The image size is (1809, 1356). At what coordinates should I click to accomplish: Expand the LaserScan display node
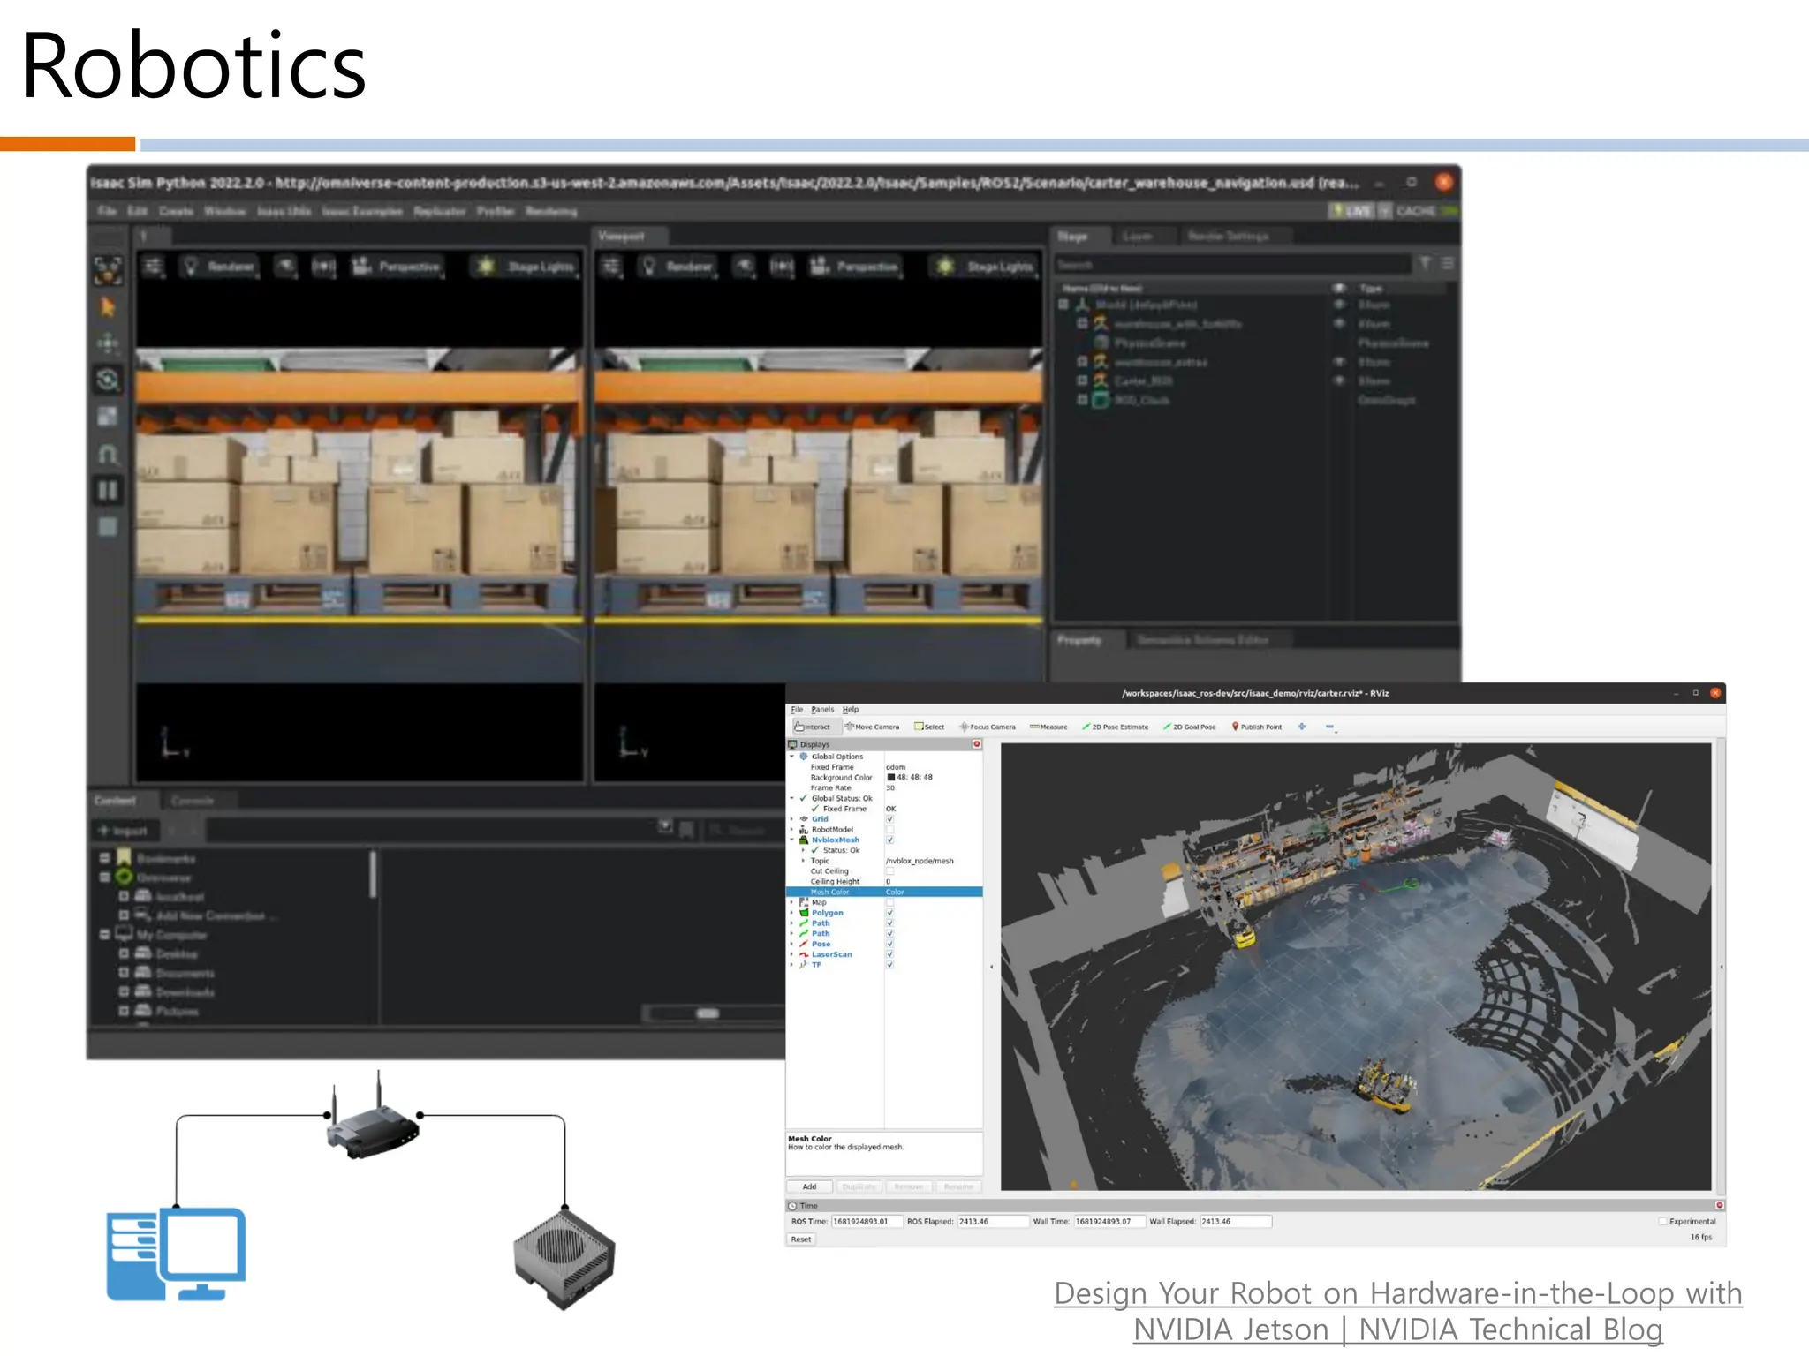pos(791,954)
